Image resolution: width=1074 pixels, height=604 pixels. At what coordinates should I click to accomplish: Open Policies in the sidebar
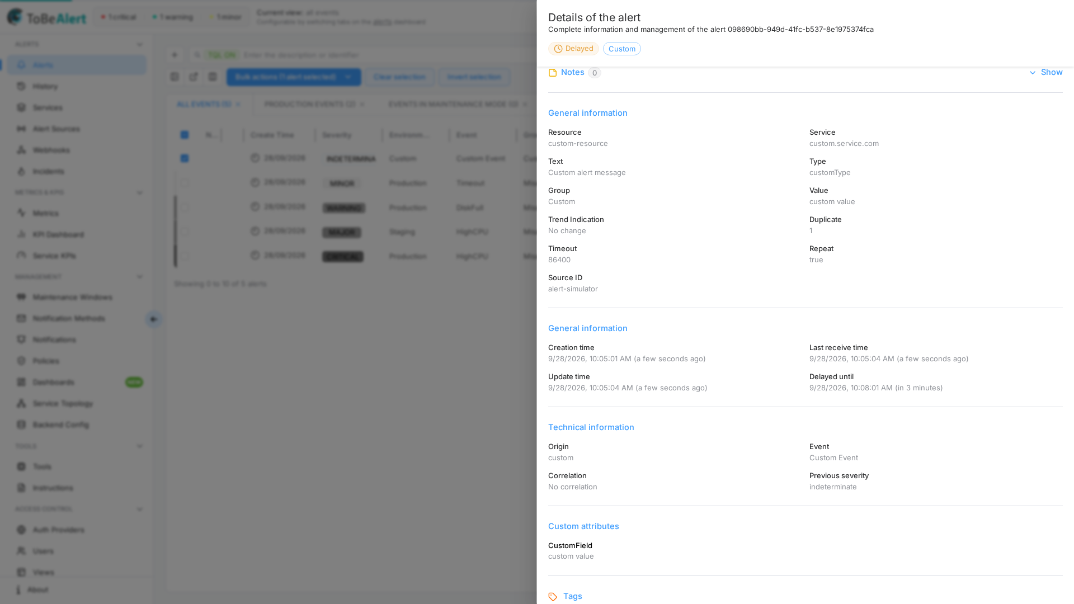[76, 361]
